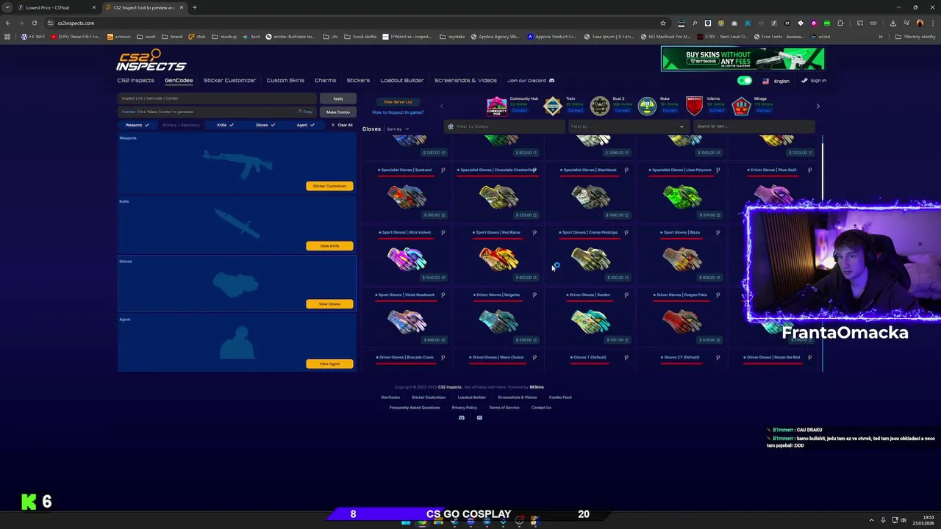Open the Filter by Colors dropdown
941x529 pixels.
point(505,126)
